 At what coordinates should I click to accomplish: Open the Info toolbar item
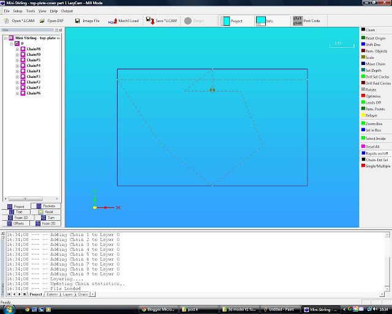(x=265, y=21)
